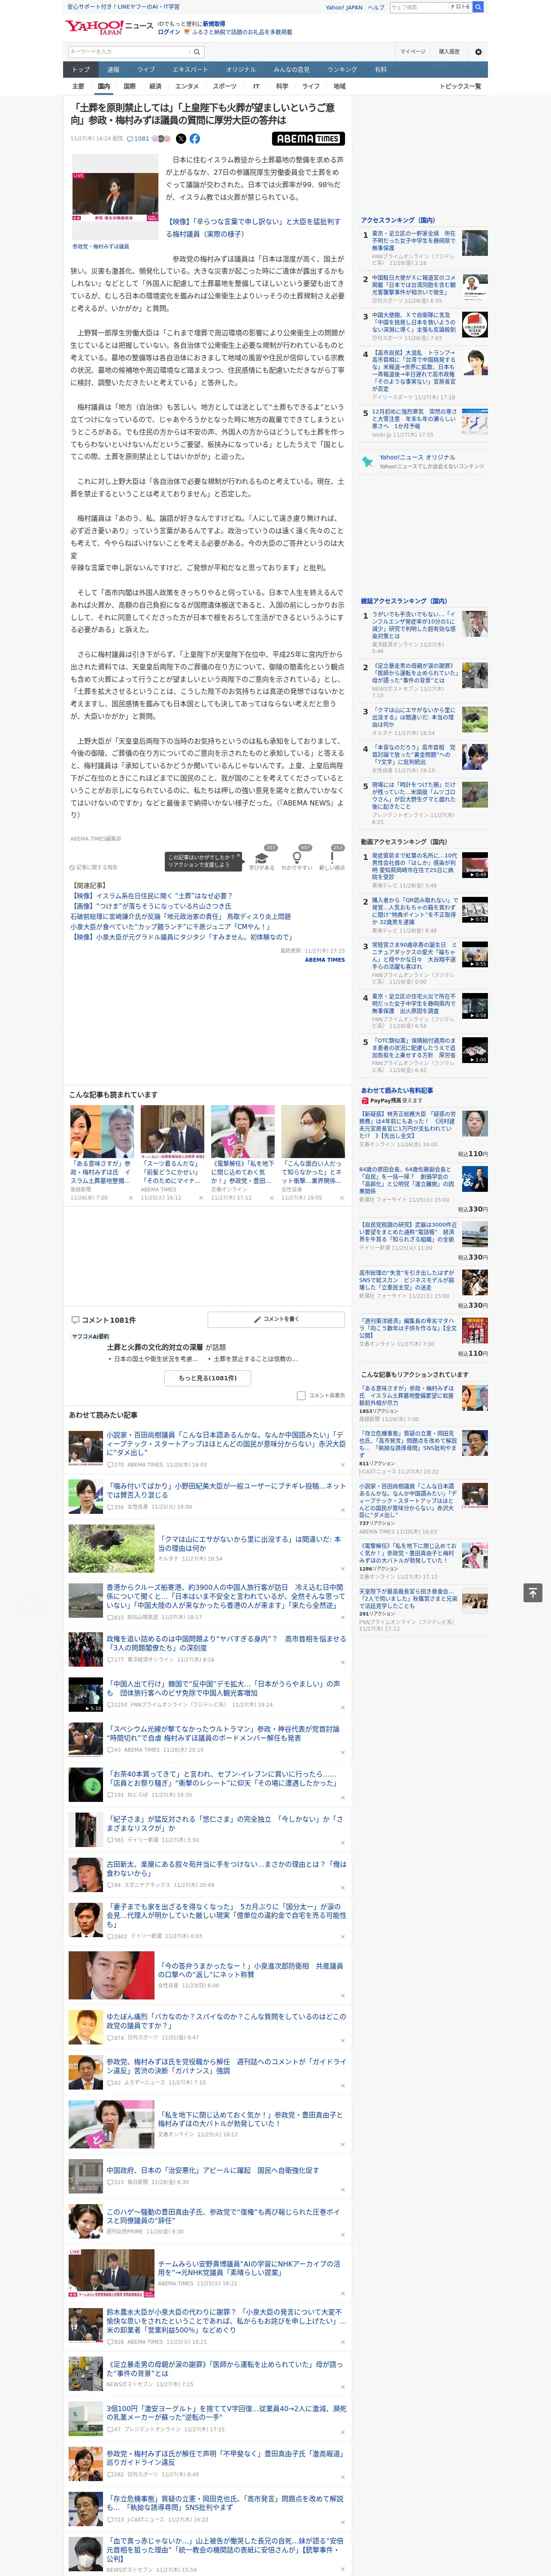This screenshot has height=2576, width=551.
Task: Open related link 小泉大臣が元グラドル議員にタジタジ
Action: 181,937
